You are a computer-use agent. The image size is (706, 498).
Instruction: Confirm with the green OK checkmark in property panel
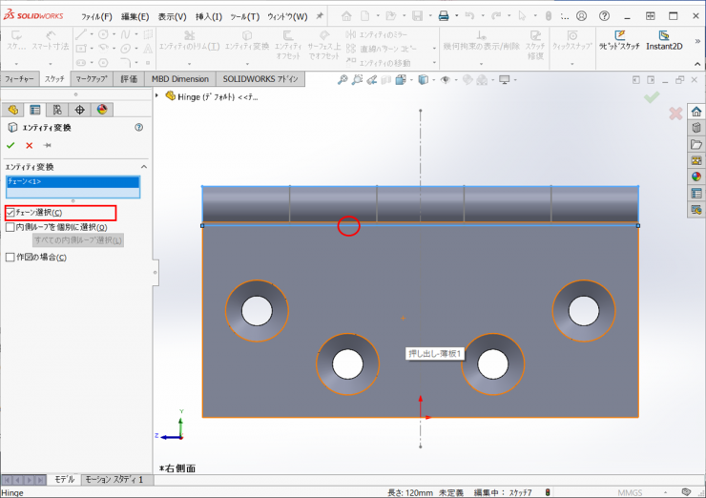pyautogui.click(x=10, y=145)
